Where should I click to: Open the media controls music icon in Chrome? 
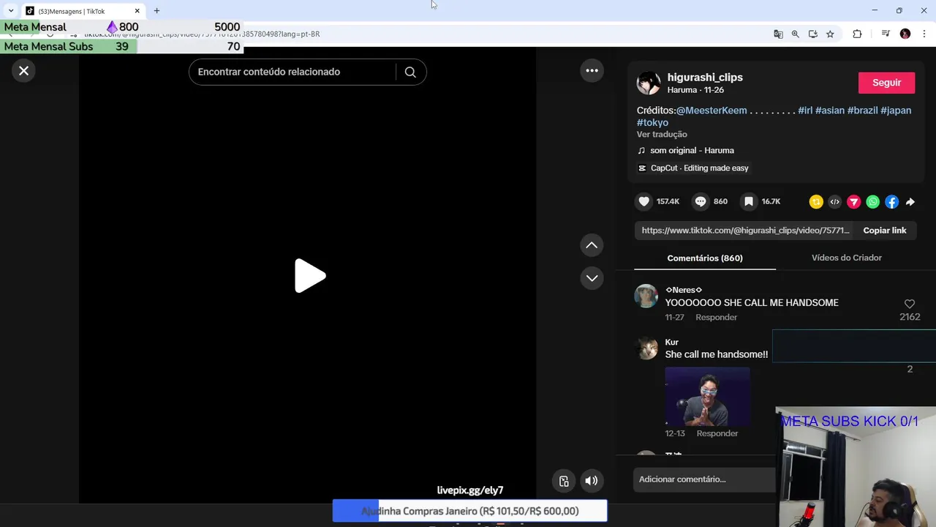point(886,34)
